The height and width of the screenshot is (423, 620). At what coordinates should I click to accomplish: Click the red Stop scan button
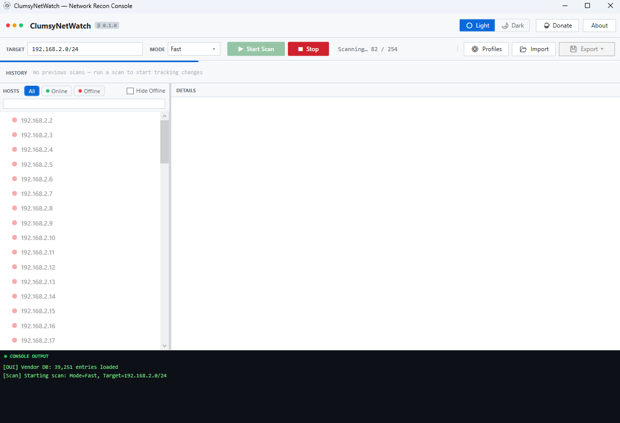tap(308, 49)
